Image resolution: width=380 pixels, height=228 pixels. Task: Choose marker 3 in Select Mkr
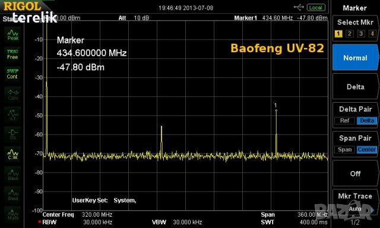pos(361,34)
